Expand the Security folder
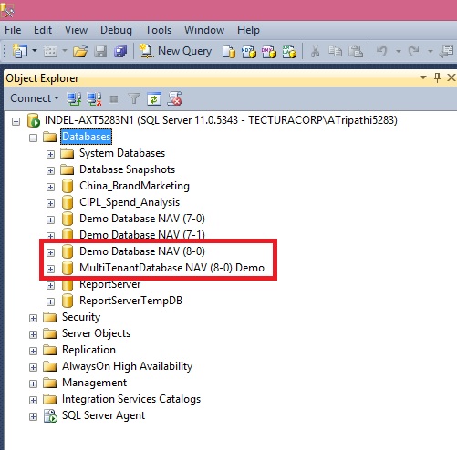This screenshot has width=457, height=450. coord(33,319)
